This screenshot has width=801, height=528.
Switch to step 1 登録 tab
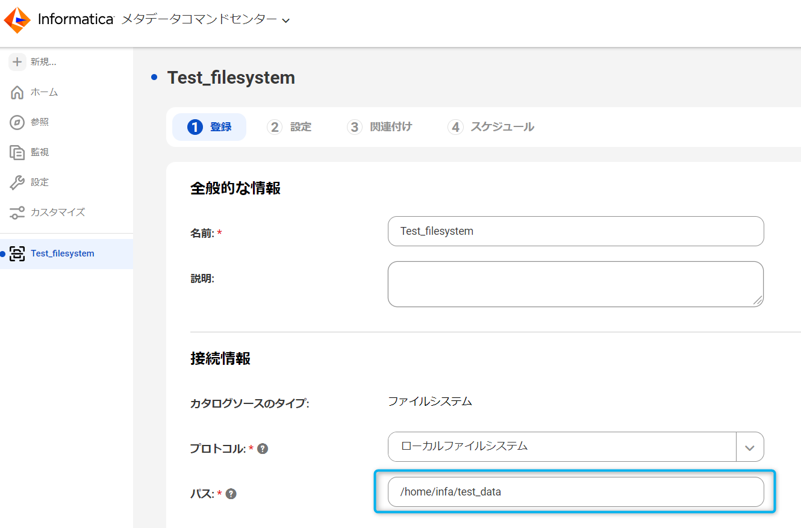click(x=209, y=127)
